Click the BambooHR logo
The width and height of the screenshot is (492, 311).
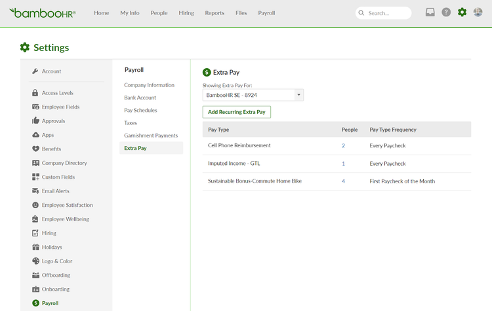[x=43, y=12]
